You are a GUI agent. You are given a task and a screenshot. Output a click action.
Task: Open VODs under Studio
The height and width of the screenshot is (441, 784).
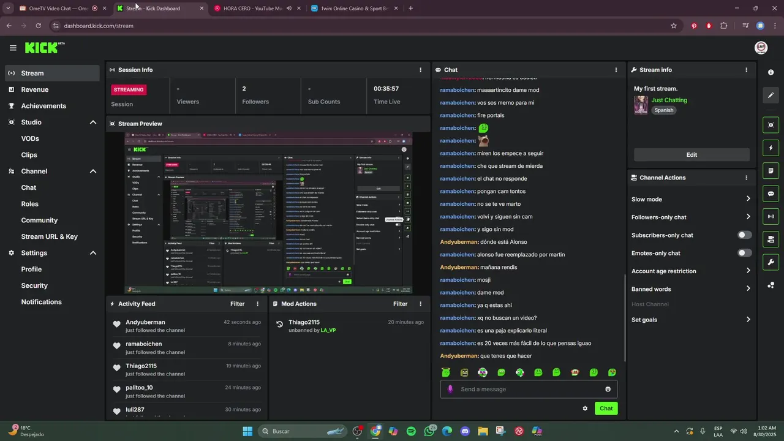point(30,138)
